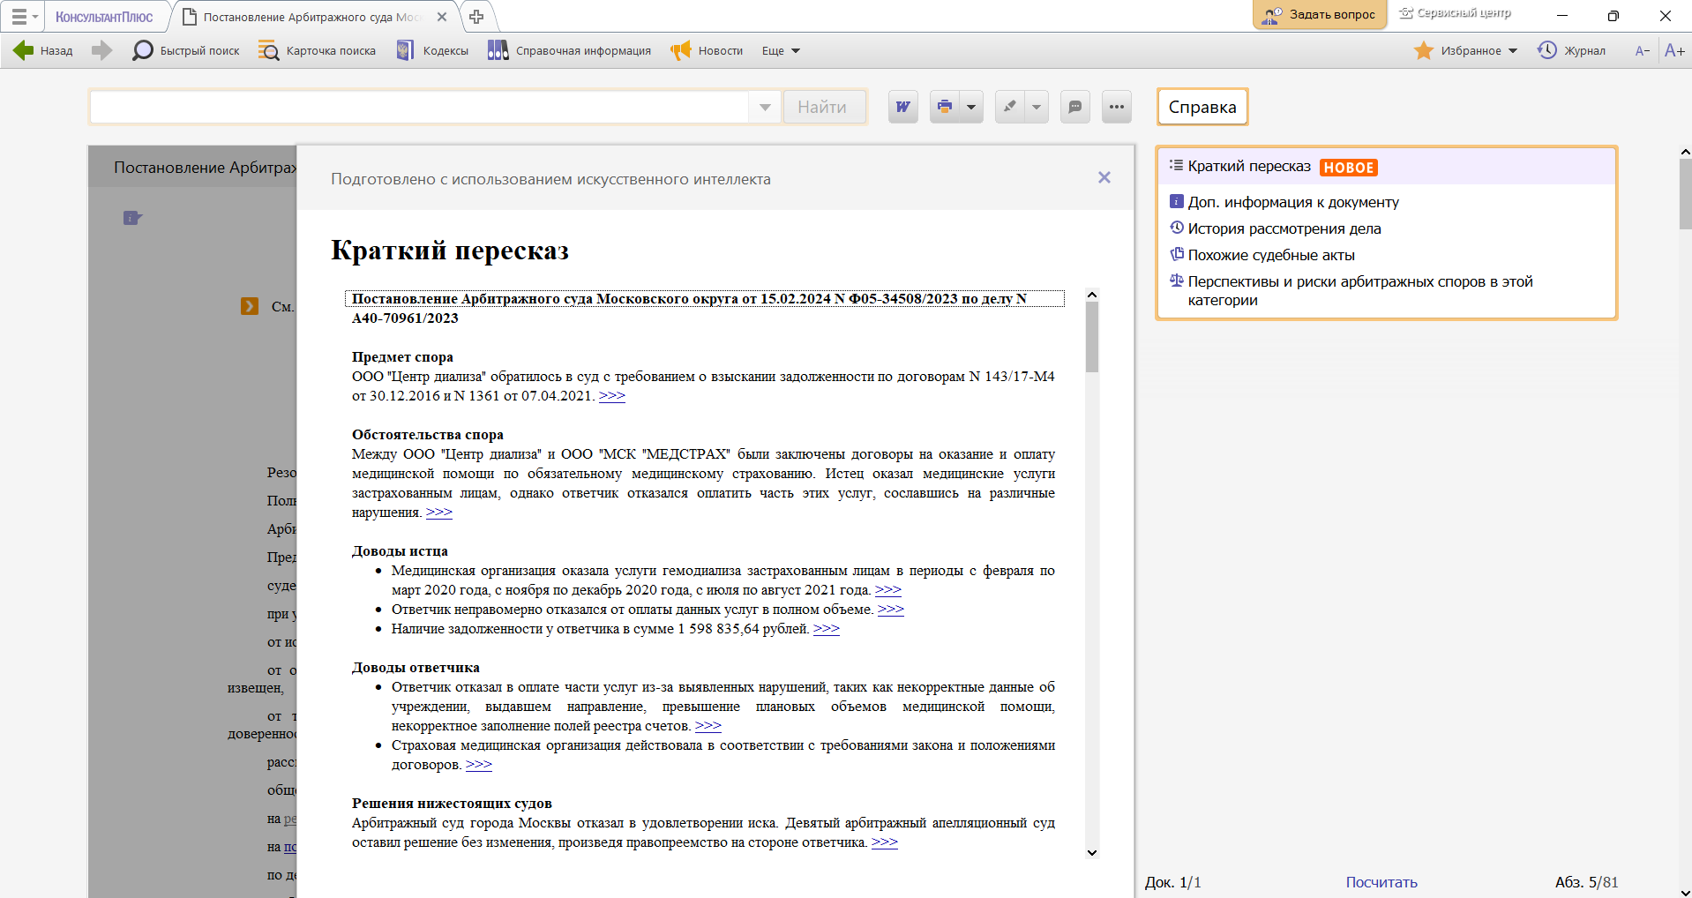Screen dimensions: 1692x898
Task: Follow >>> link after 1 598 835,64 рублей
Action: click(827, 629)
